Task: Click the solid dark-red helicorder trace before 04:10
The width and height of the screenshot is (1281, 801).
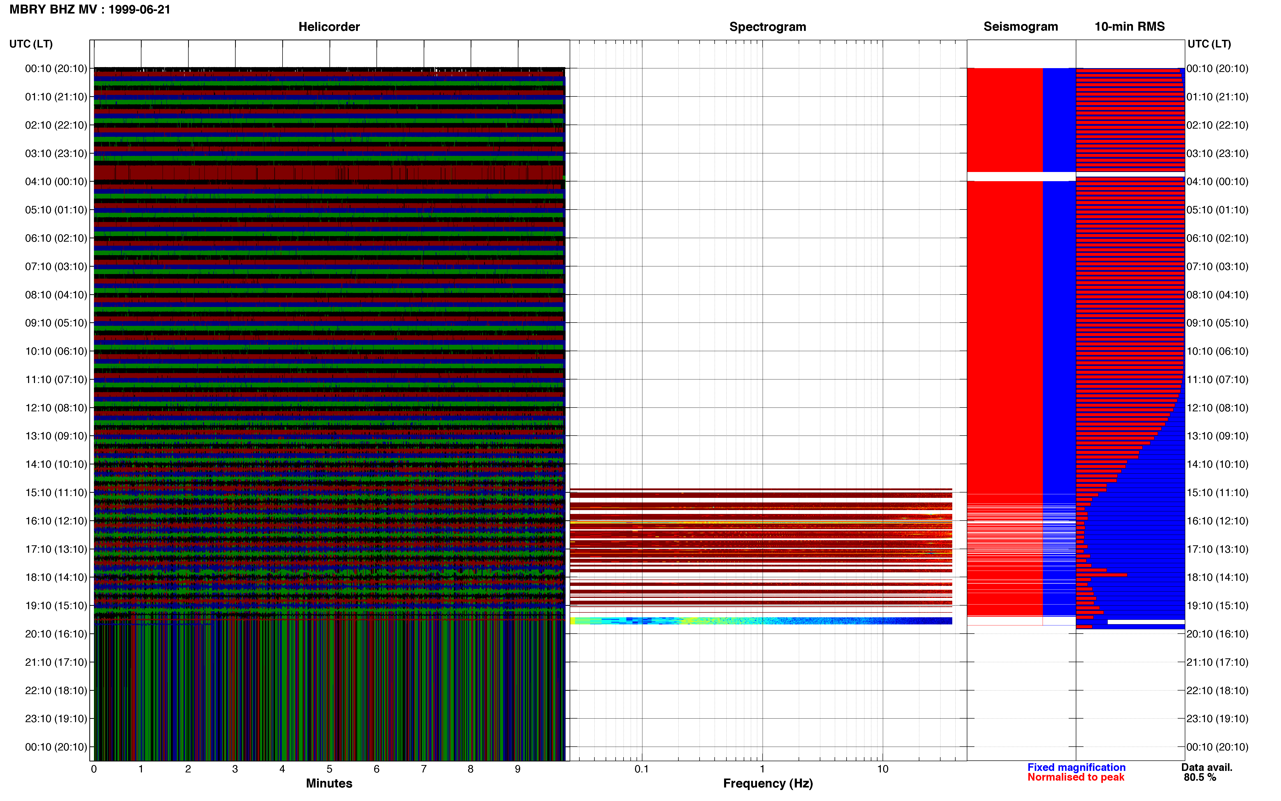Action: pyautogui.click(x=329, y=172)
